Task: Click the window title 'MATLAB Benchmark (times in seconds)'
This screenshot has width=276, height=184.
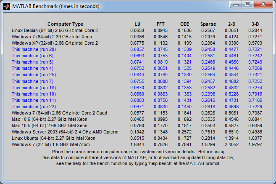Action: tap(56, 6)
